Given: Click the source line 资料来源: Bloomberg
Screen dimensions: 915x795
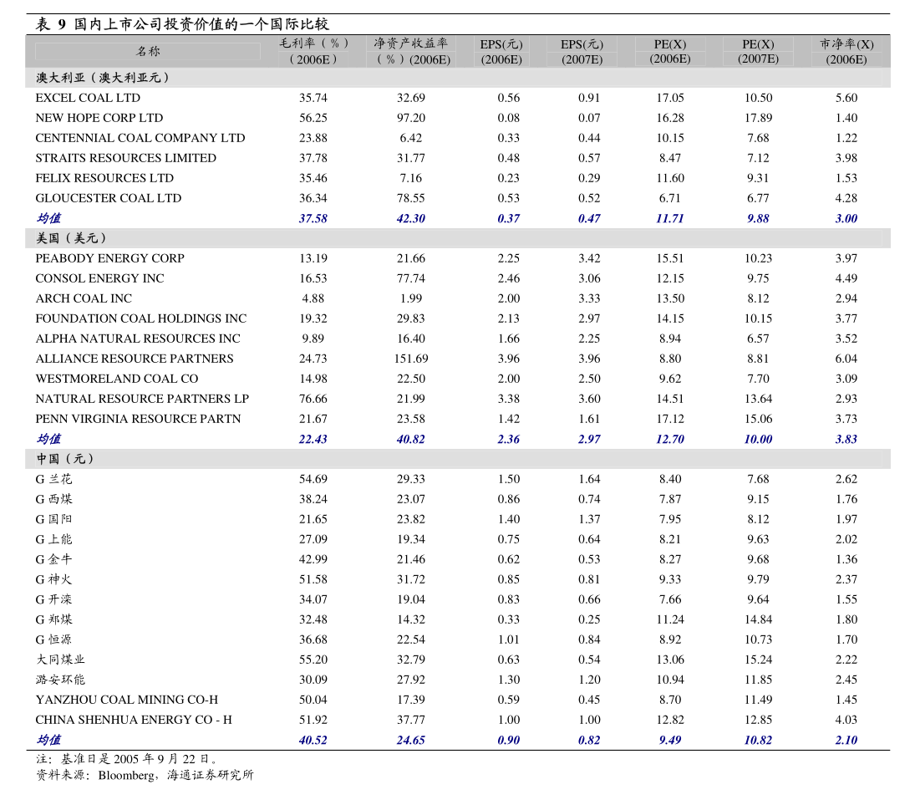Looking at the screenshot, I should pos(145,775).
